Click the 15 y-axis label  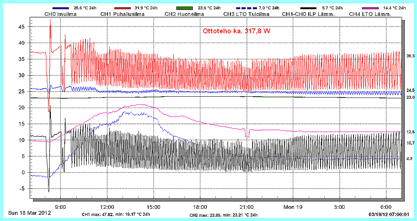(22, 124)
